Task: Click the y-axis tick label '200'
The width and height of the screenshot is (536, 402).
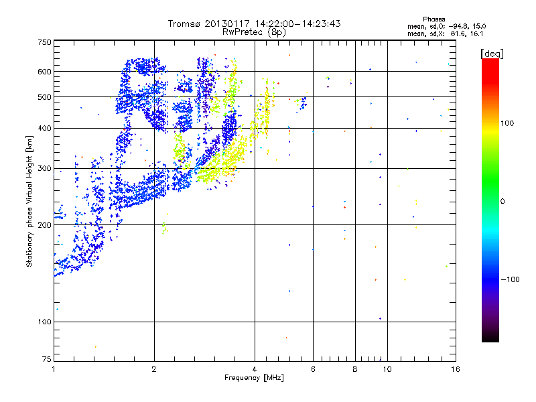Action: pyautogui.click(x=44, y=225)
